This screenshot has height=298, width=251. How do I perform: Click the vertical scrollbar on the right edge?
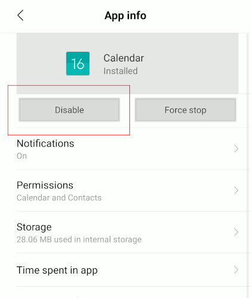coord(247,166)
